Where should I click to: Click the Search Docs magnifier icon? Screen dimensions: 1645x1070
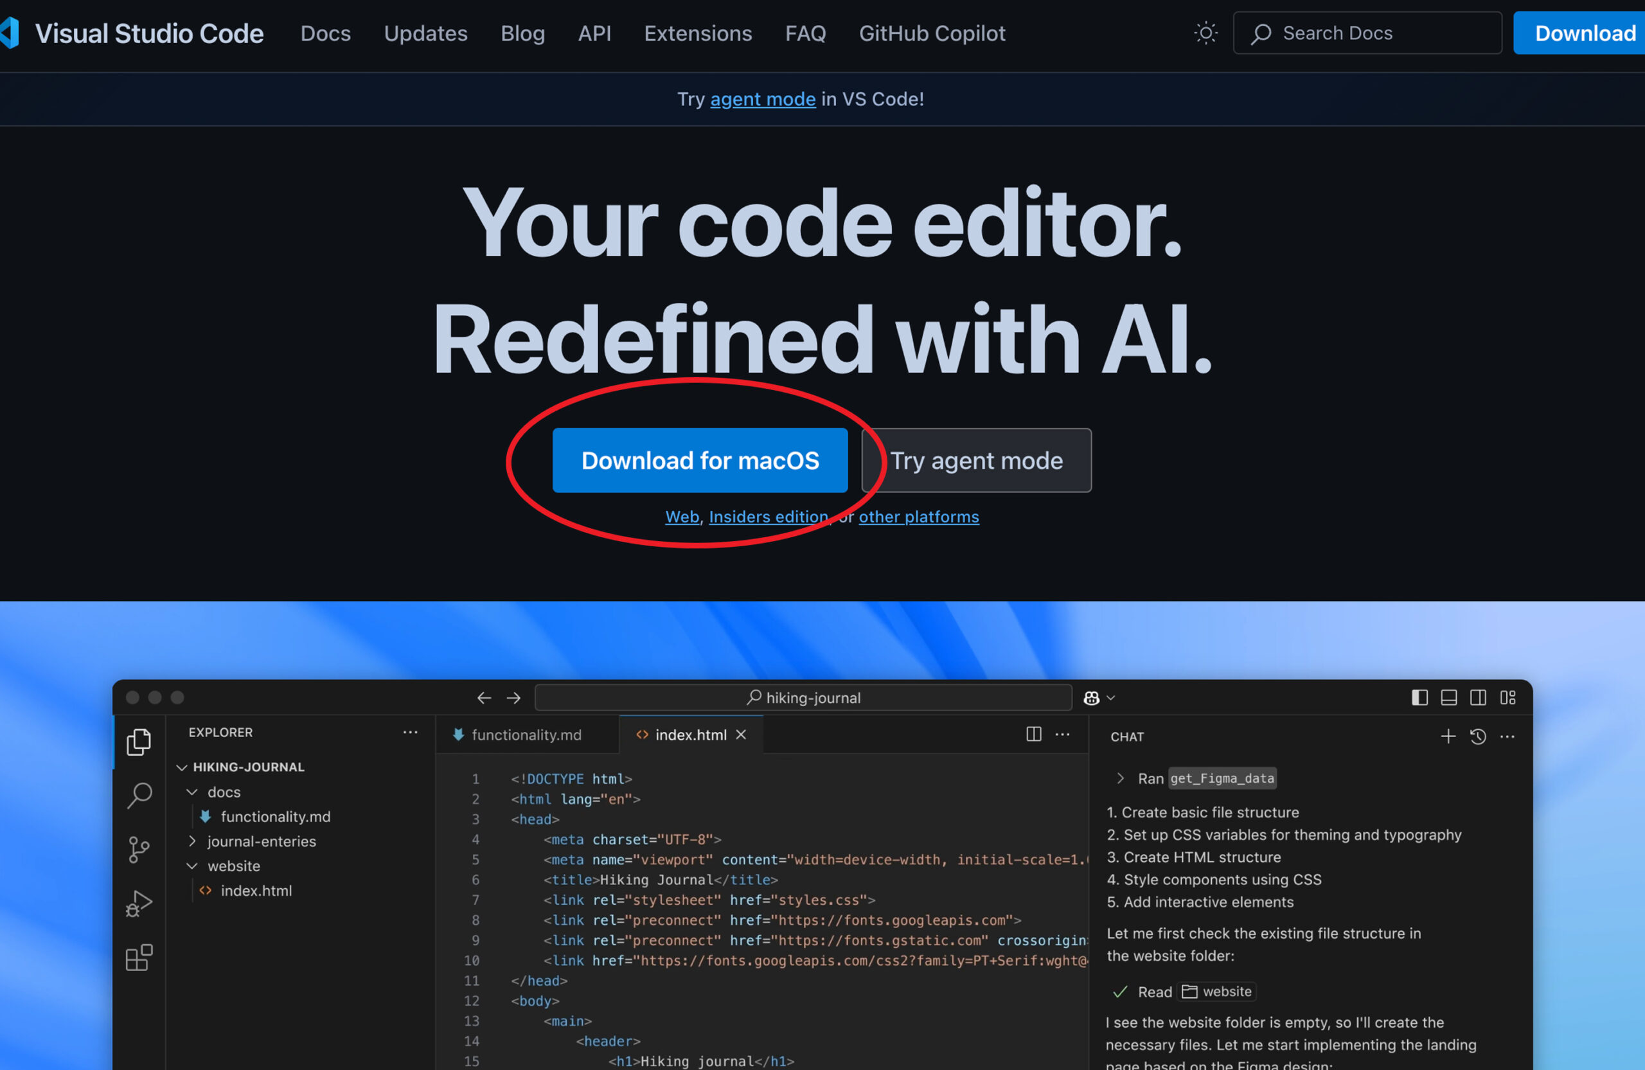(1261, 33)
